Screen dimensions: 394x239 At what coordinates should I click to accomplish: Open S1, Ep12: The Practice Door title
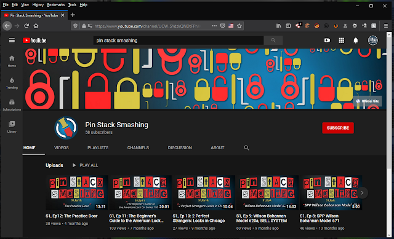[x=71, y=216]
